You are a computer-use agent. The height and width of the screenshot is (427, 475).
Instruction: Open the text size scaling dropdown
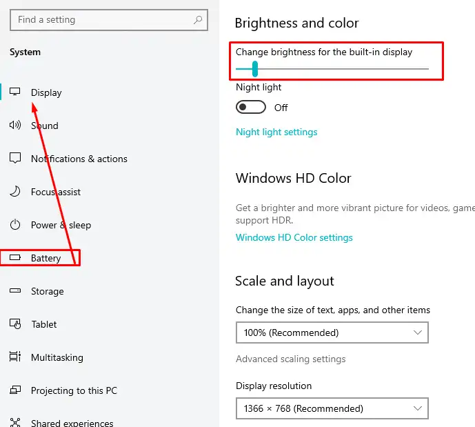click(x=332, y=332)
